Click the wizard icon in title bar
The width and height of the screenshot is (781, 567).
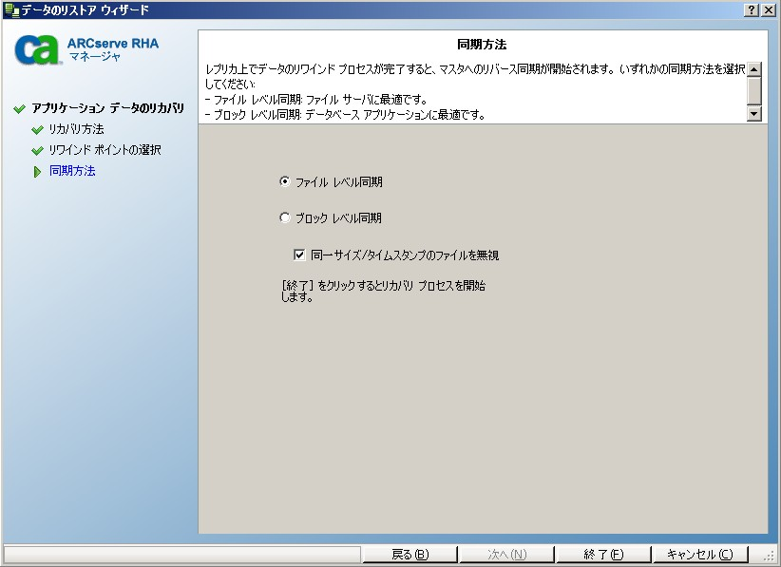click(11, 9)
